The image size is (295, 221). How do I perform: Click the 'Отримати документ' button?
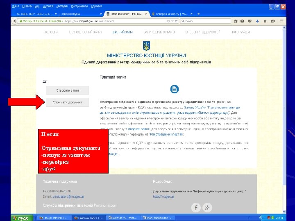[67, 102]
